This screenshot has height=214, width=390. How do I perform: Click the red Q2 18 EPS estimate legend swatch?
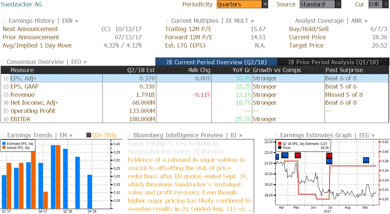click(x=280, y=144)
